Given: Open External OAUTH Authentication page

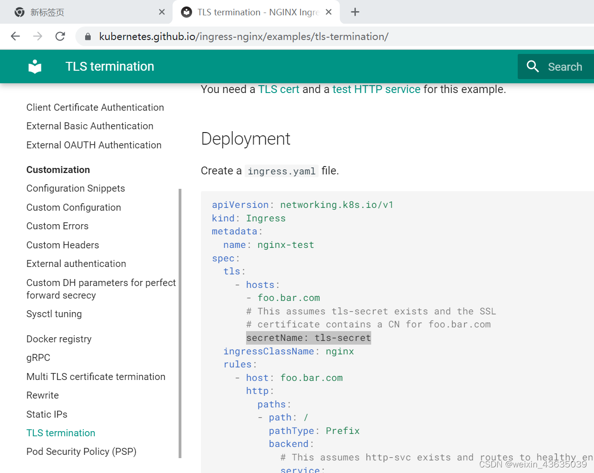Looking at the screenshot, I should tap(94, 145).
